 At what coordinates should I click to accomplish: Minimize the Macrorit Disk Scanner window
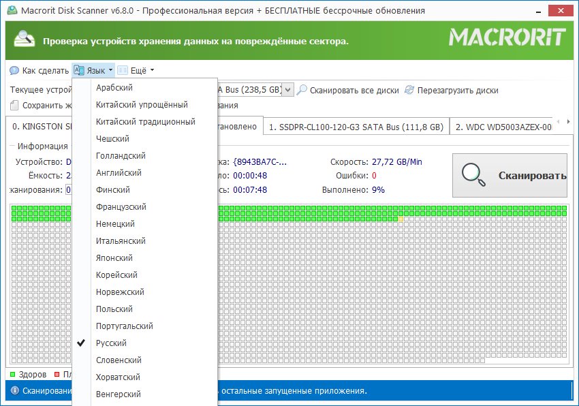point(538,11)
